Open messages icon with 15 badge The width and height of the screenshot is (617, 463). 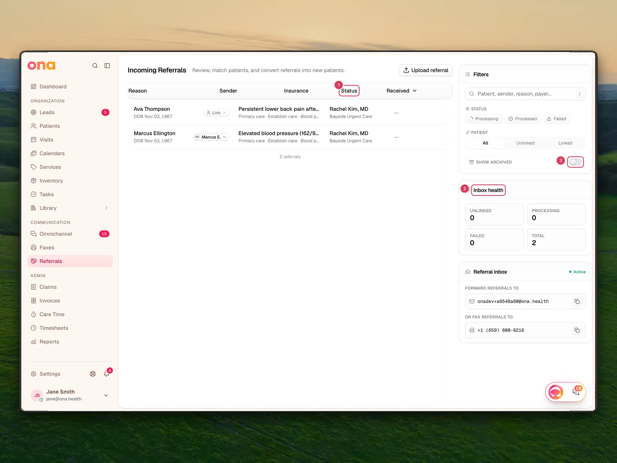[576, 392]
